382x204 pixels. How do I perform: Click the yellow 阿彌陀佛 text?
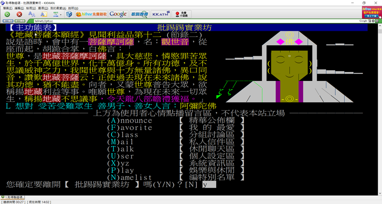[198, 106]
